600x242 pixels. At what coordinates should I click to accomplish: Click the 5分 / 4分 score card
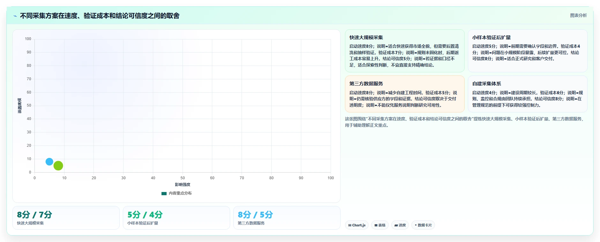[176, 218]
